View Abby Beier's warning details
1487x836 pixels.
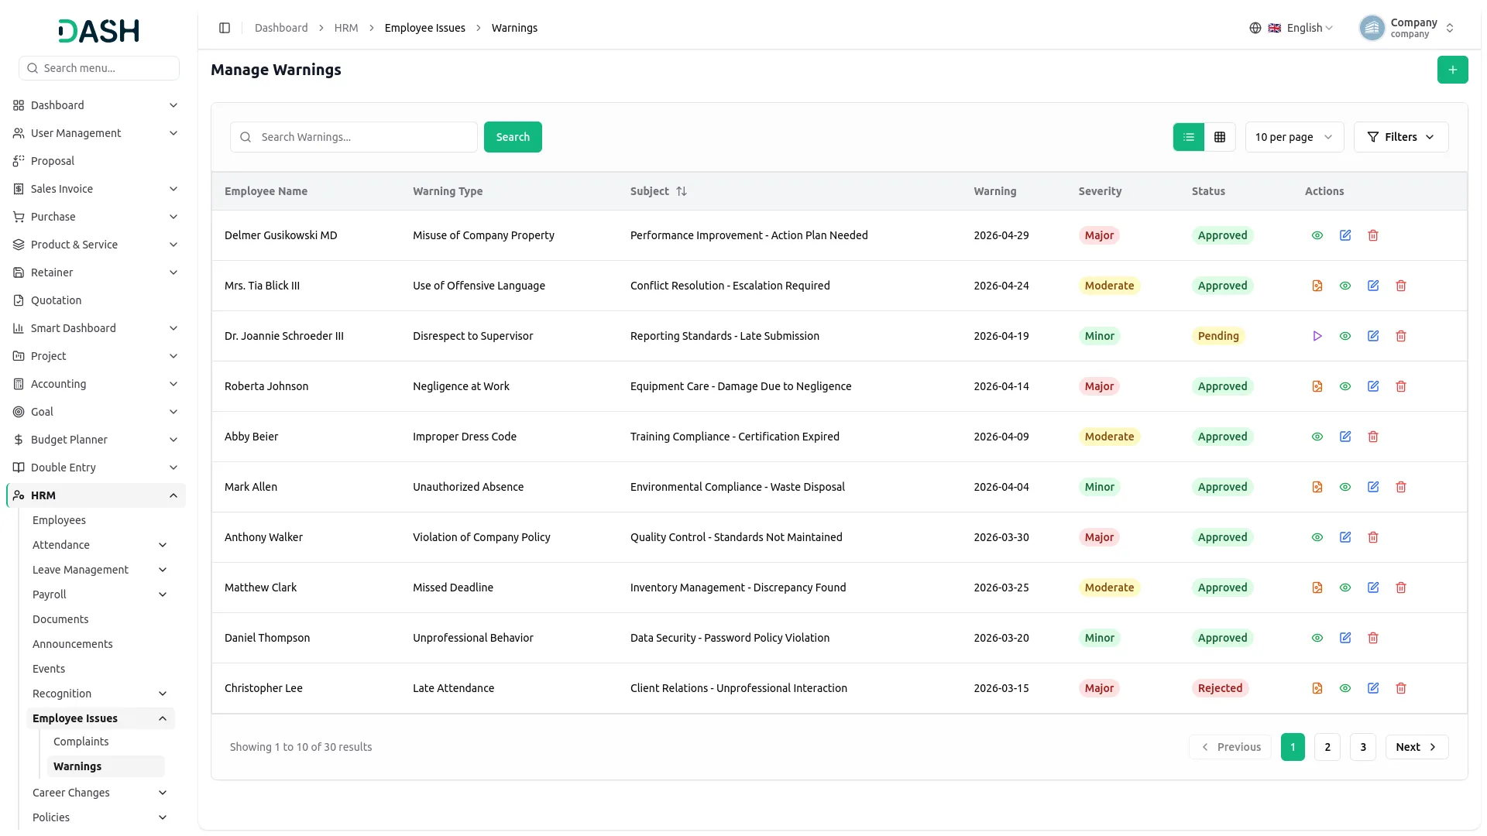[x=1317, y=437]
